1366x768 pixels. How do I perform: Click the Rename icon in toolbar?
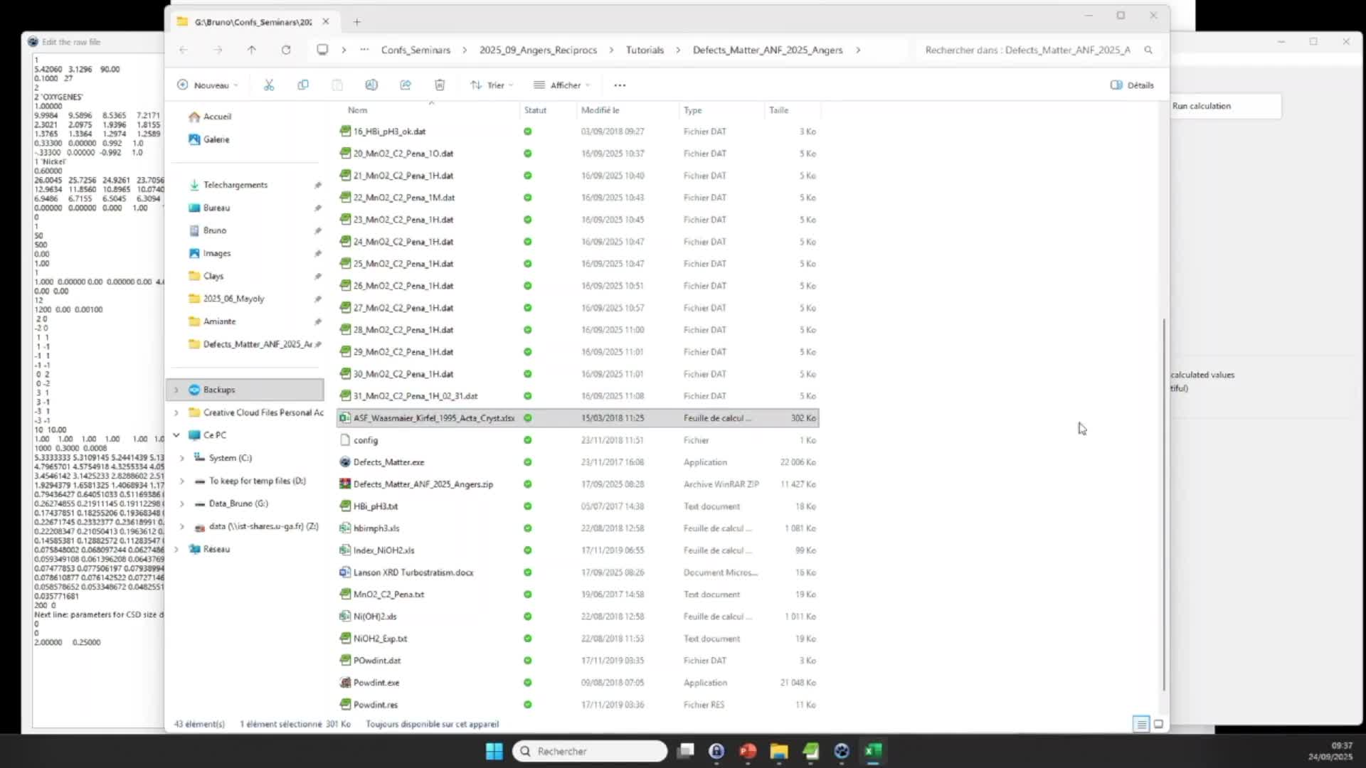click(x=371, y=85)
